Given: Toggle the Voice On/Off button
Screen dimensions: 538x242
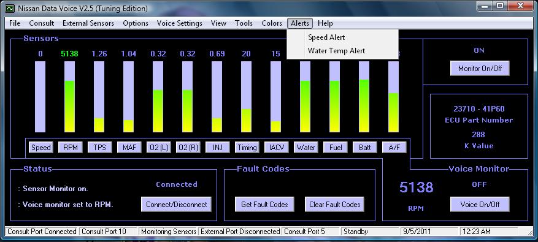Looking at the screenshot, I should tap(480, 204).
